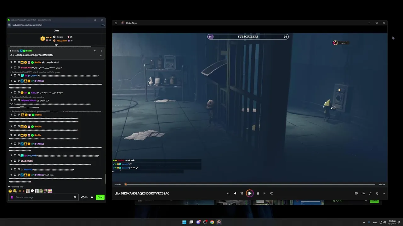Switch ENG input language
This screenshot has height=226, width=403.
tap(375, 222)
